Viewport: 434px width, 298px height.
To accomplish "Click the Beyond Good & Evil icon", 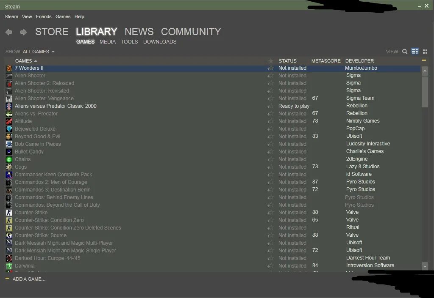I will click(9, 136).
